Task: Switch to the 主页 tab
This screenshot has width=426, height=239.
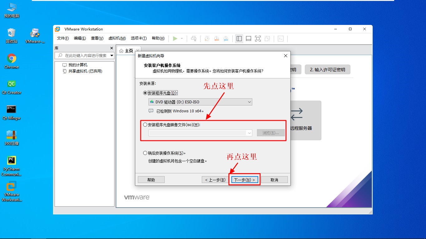Action: 129,51
